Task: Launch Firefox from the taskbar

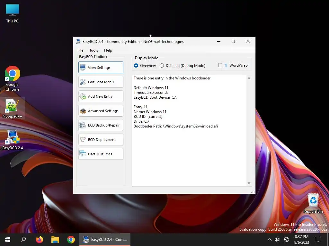Action: coord(39,240)
